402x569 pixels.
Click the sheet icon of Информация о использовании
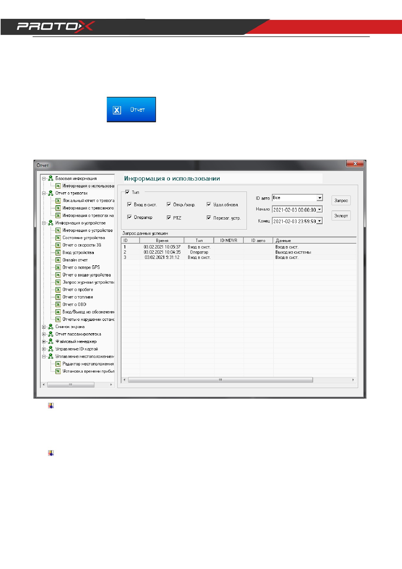(x=58, y=186)
